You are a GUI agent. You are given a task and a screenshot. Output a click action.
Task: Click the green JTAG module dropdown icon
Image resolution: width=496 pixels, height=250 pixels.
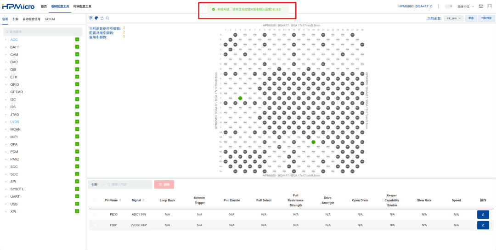(x=77, y=114)
